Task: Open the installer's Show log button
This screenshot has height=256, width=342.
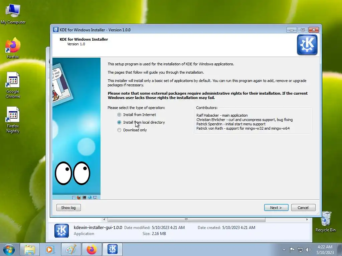Action: [68, 207]
